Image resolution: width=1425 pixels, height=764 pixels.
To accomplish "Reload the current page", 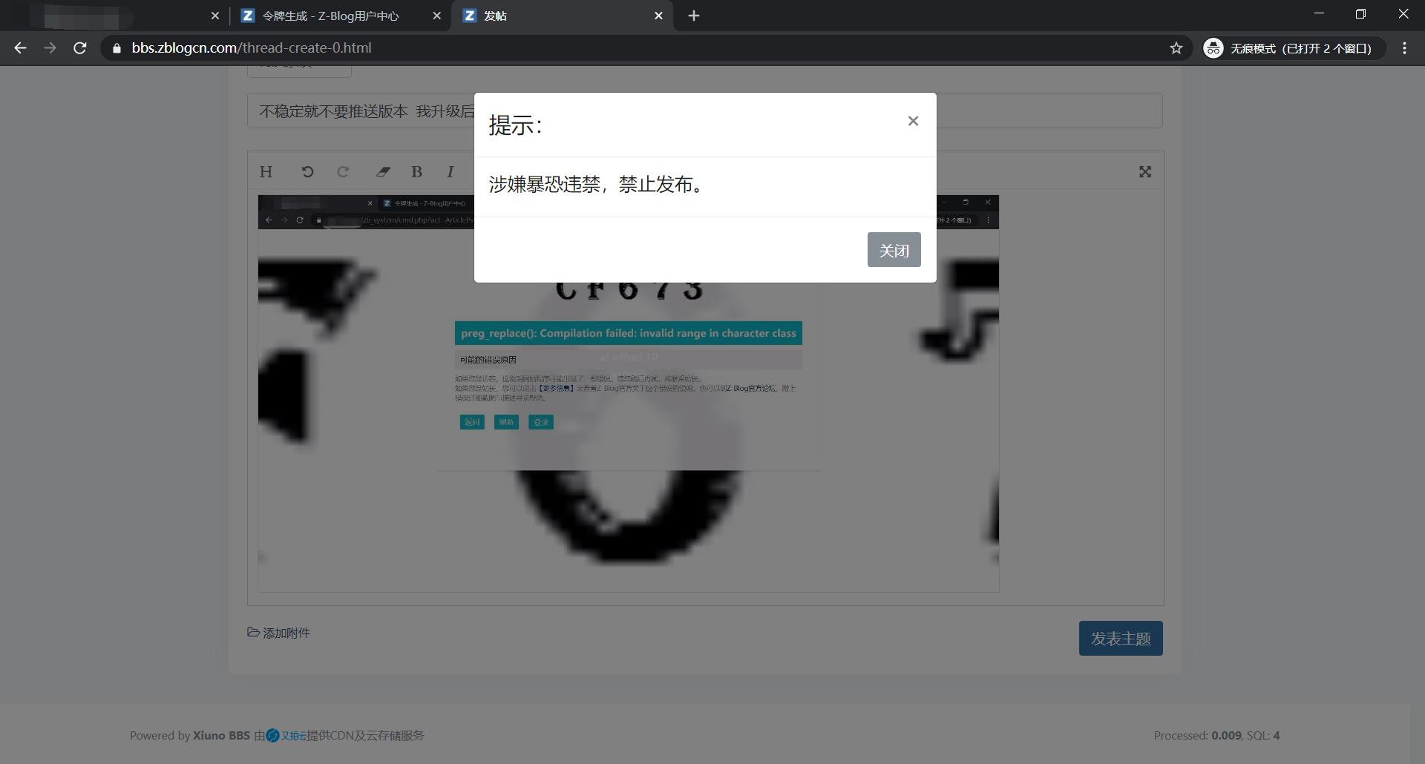I will pos(80,48).
